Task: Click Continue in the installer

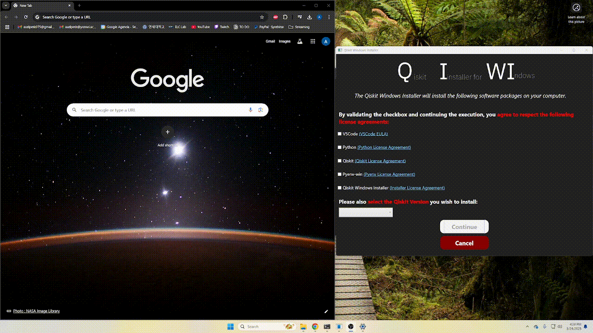Action: point(464,227)
